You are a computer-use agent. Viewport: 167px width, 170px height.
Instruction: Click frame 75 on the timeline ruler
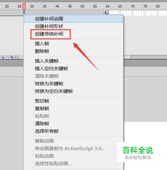click(145, 6)
